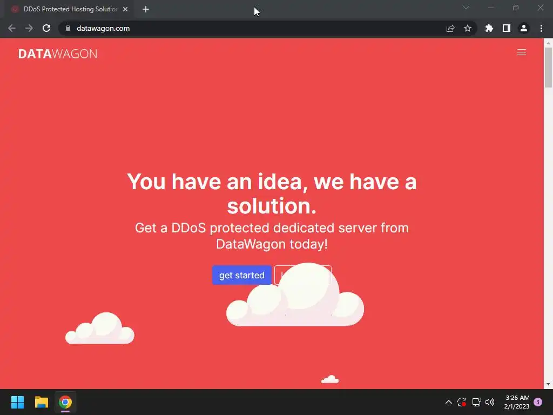The width and height of the screenshot is (553, 415).
Task: Open the Chrome three-dot menu
Action: pyautogui.click(x=541, y=28)
